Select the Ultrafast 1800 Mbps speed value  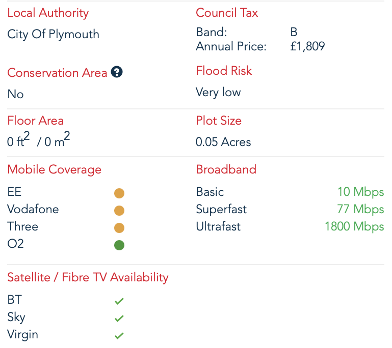point(354,226)
